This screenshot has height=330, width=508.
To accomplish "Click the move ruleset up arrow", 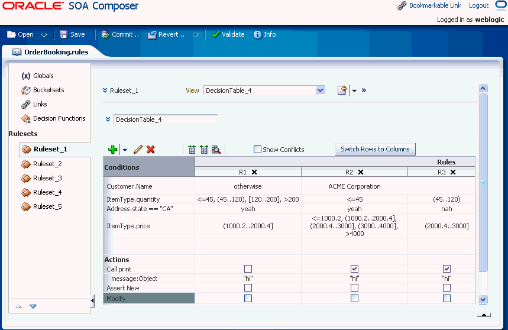I will pos(19,306).
